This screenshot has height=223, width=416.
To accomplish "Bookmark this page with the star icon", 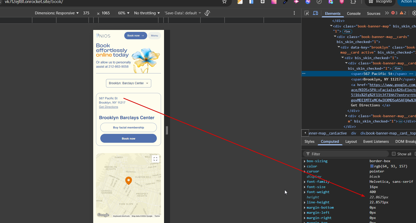I will (224, 2).
